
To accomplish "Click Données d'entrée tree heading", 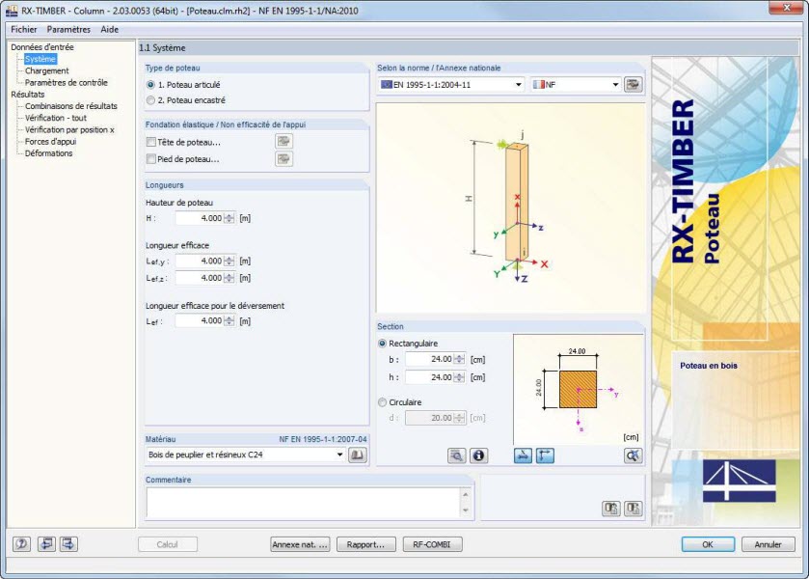I will [42, 47].
